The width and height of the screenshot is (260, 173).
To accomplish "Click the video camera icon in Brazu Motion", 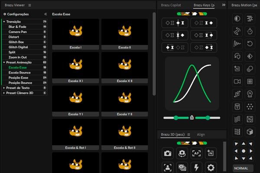I will (x=237, y=81).
